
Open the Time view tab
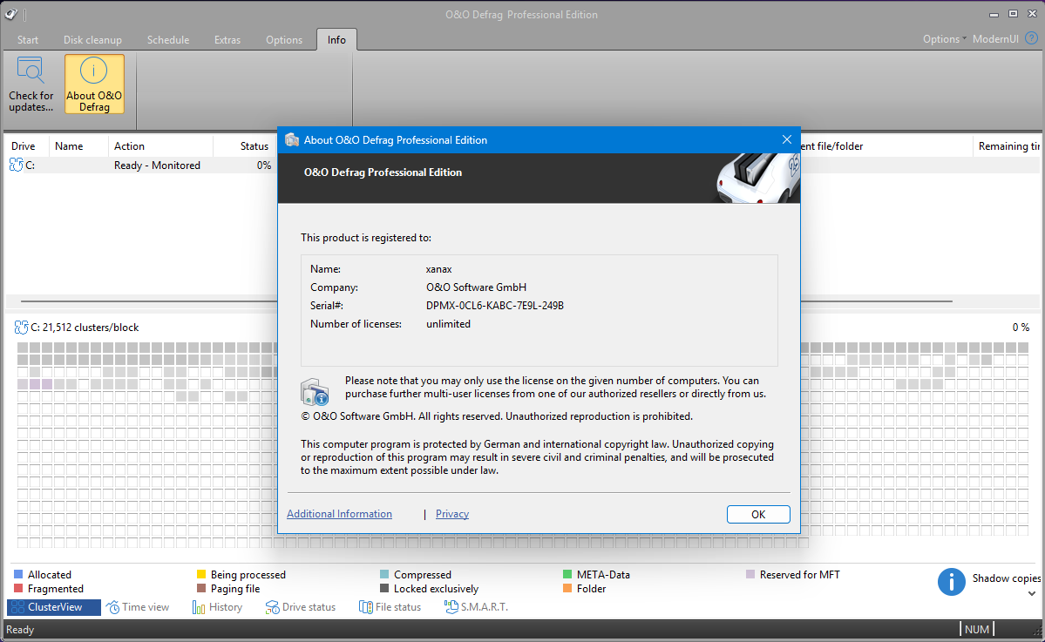coord(138,606)
